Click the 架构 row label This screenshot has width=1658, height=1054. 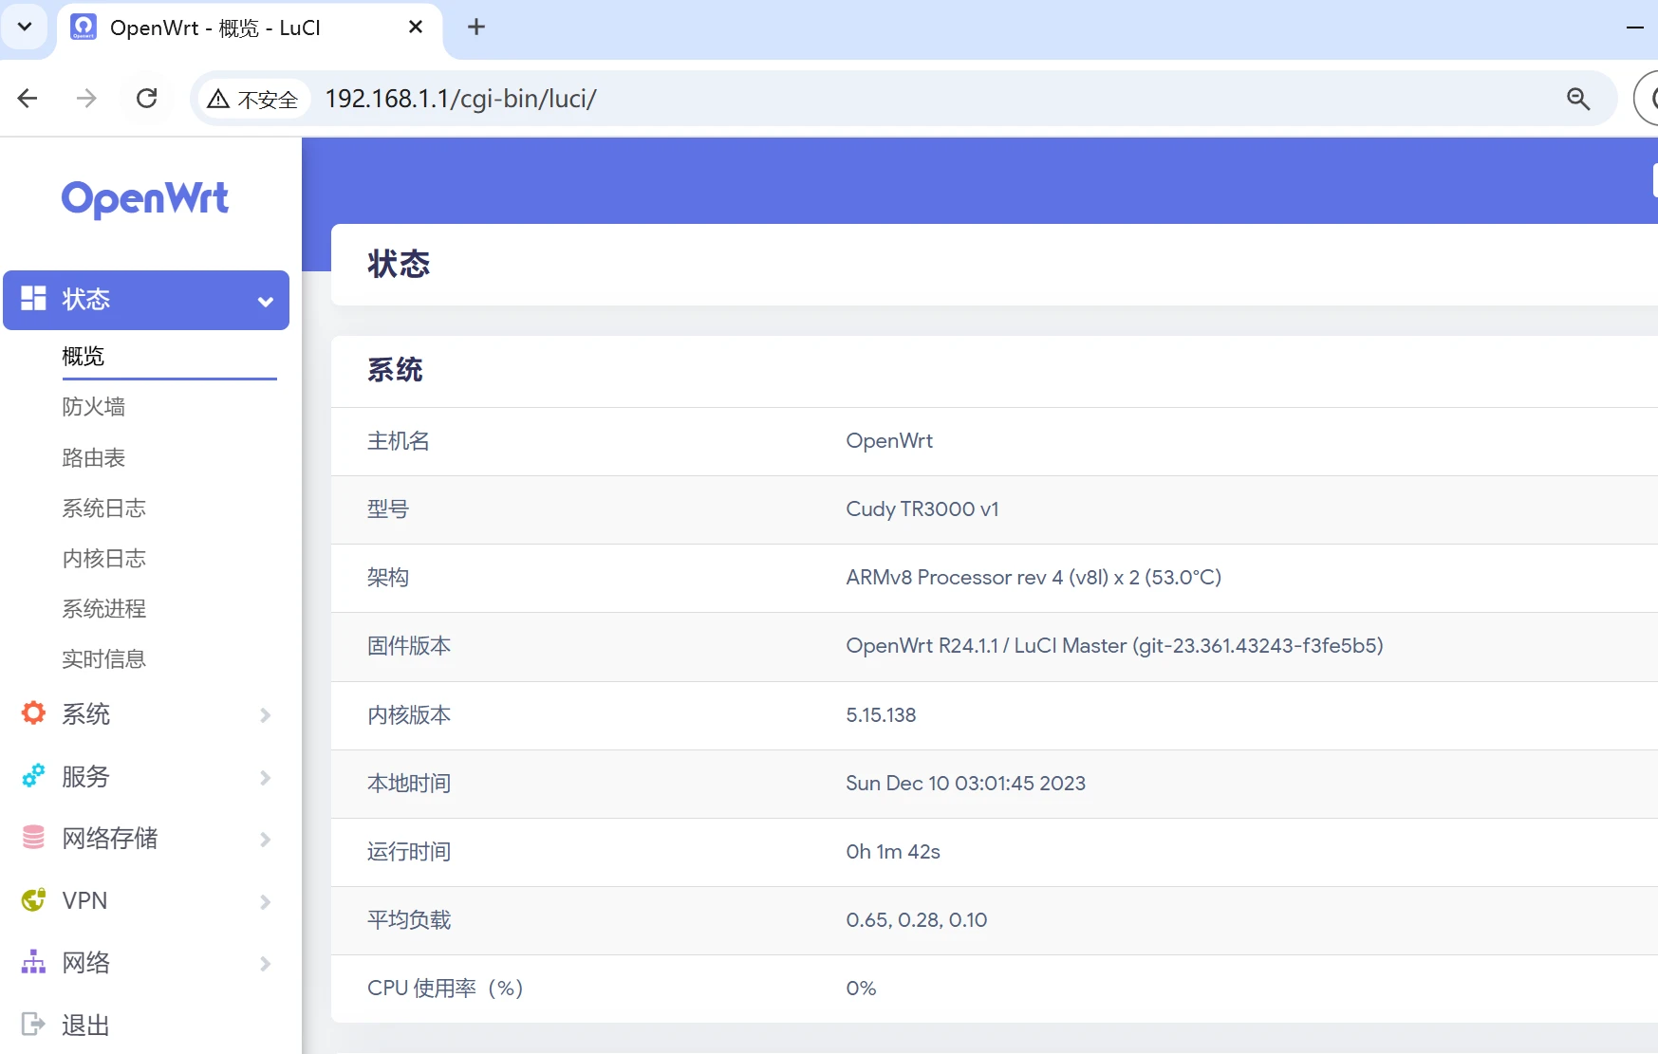[x=388, y=578]
